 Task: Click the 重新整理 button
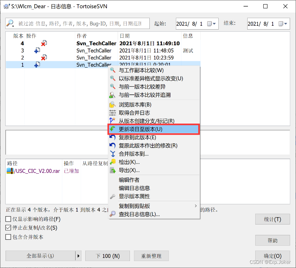(151, 256)
